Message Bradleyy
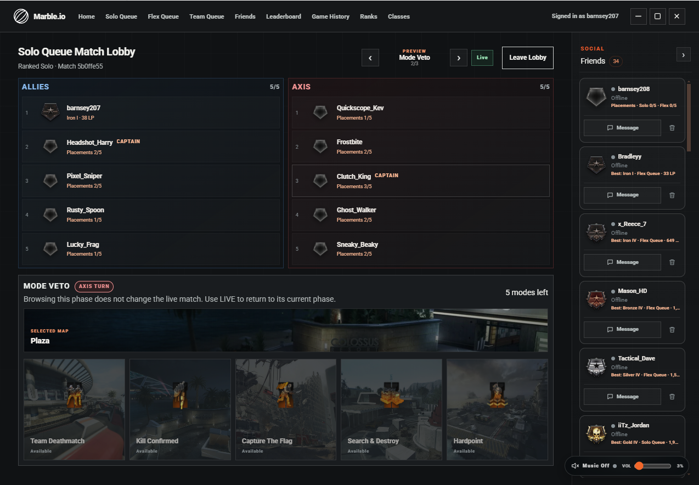This screenshot has height=485, width=699. (622, 195)
